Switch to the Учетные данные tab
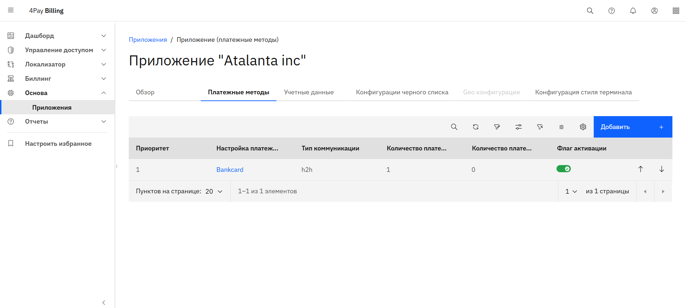The image size is (686, 308). tap(309, 92)
